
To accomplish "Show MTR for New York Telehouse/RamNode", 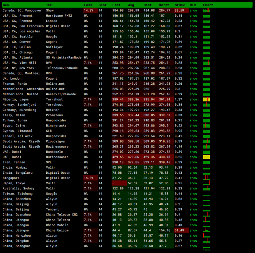I will pyautogui.click(x=193, y=68).
